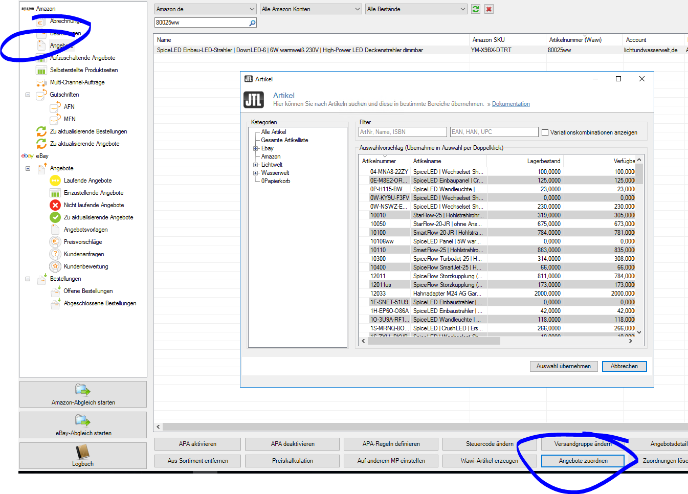Click the eBay logo in tree
The image size is (688, 494).
tap(27, 156)
